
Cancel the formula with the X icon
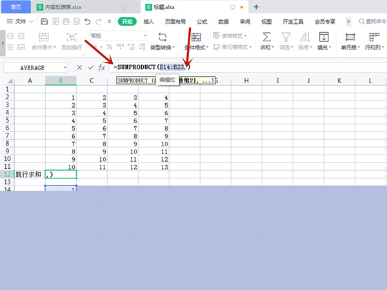[x=79, y=67]
